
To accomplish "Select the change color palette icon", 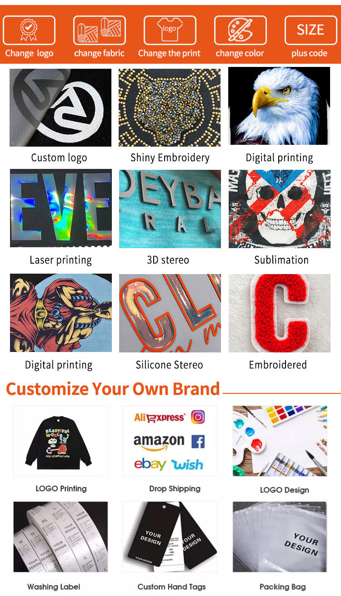I will coord(240,30).
